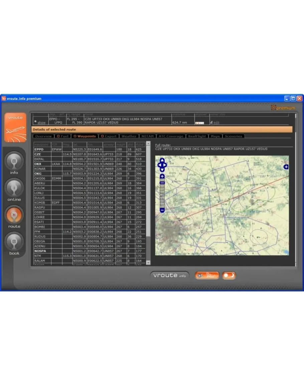
Task: Pan the map upward
Action: pyautogui.click(x=162, y=160)
